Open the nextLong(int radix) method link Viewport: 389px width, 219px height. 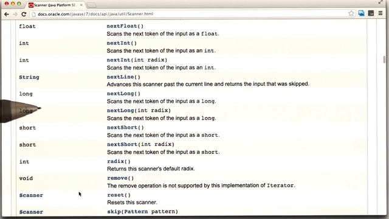[x=139, y=111]
